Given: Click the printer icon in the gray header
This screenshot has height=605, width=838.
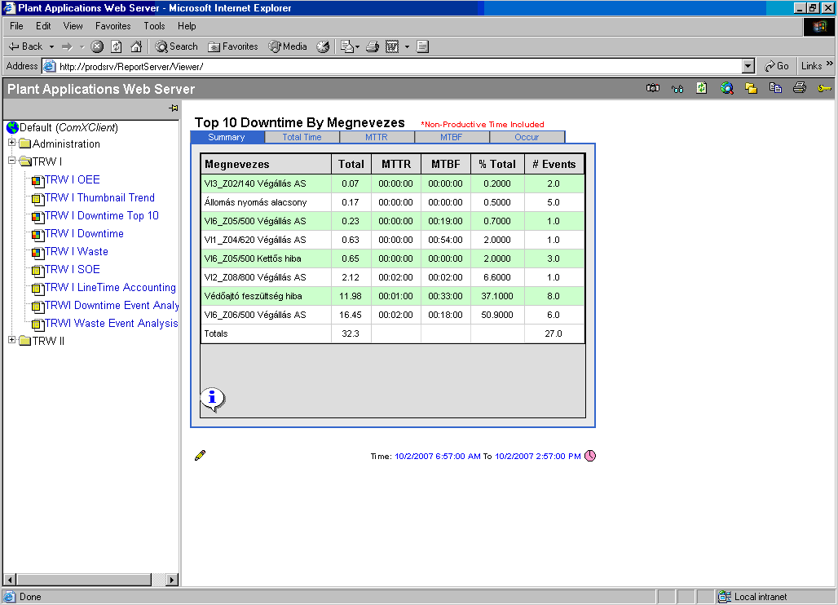Looking at the screenshot, I should coord(800,88).
